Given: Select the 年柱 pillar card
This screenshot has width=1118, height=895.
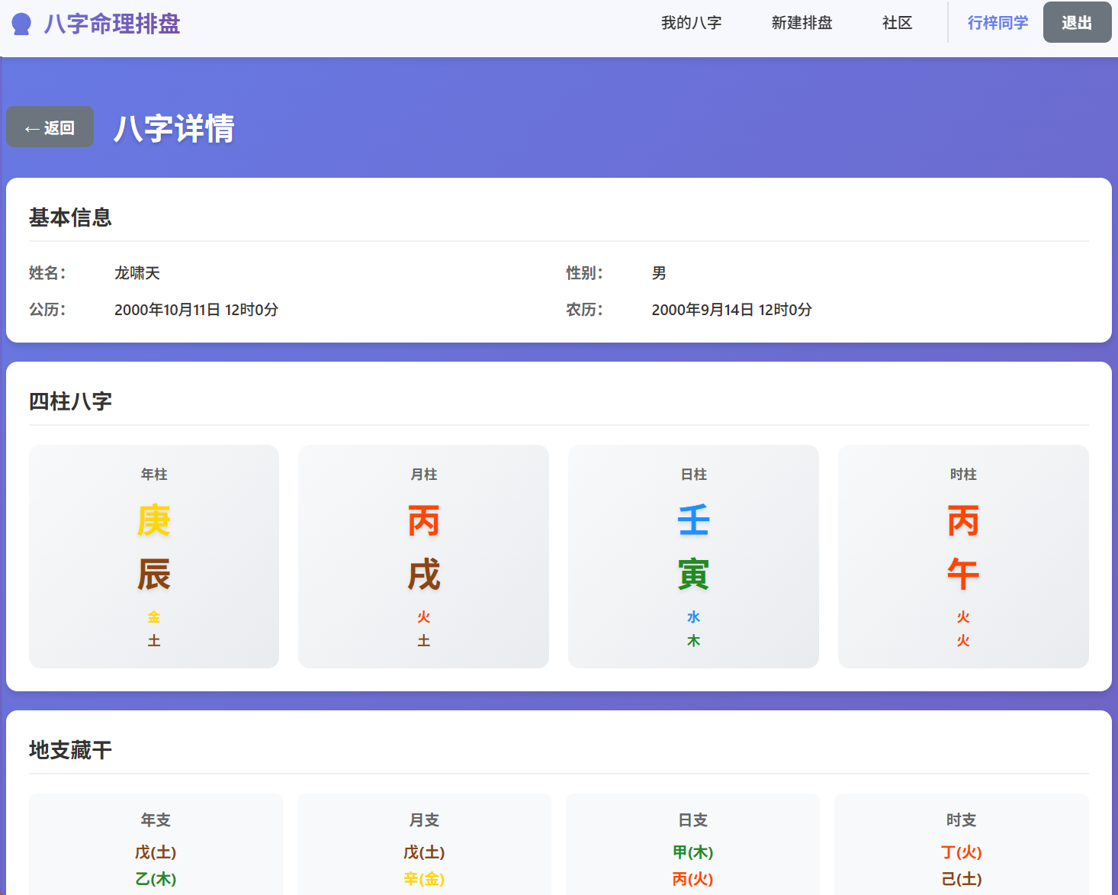Looking at the screenshot, I should (154, 556).
